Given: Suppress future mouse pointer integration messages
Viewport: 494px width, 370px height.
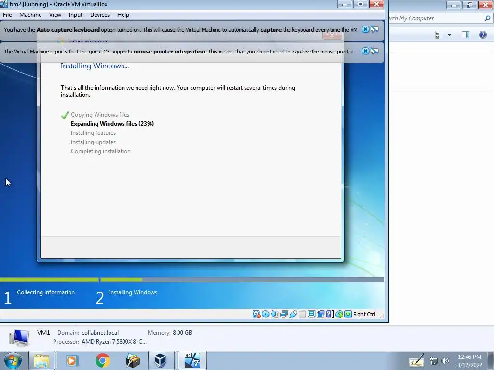Looking at the screenshot, I should pyautogui.click(x=374, y=51).
